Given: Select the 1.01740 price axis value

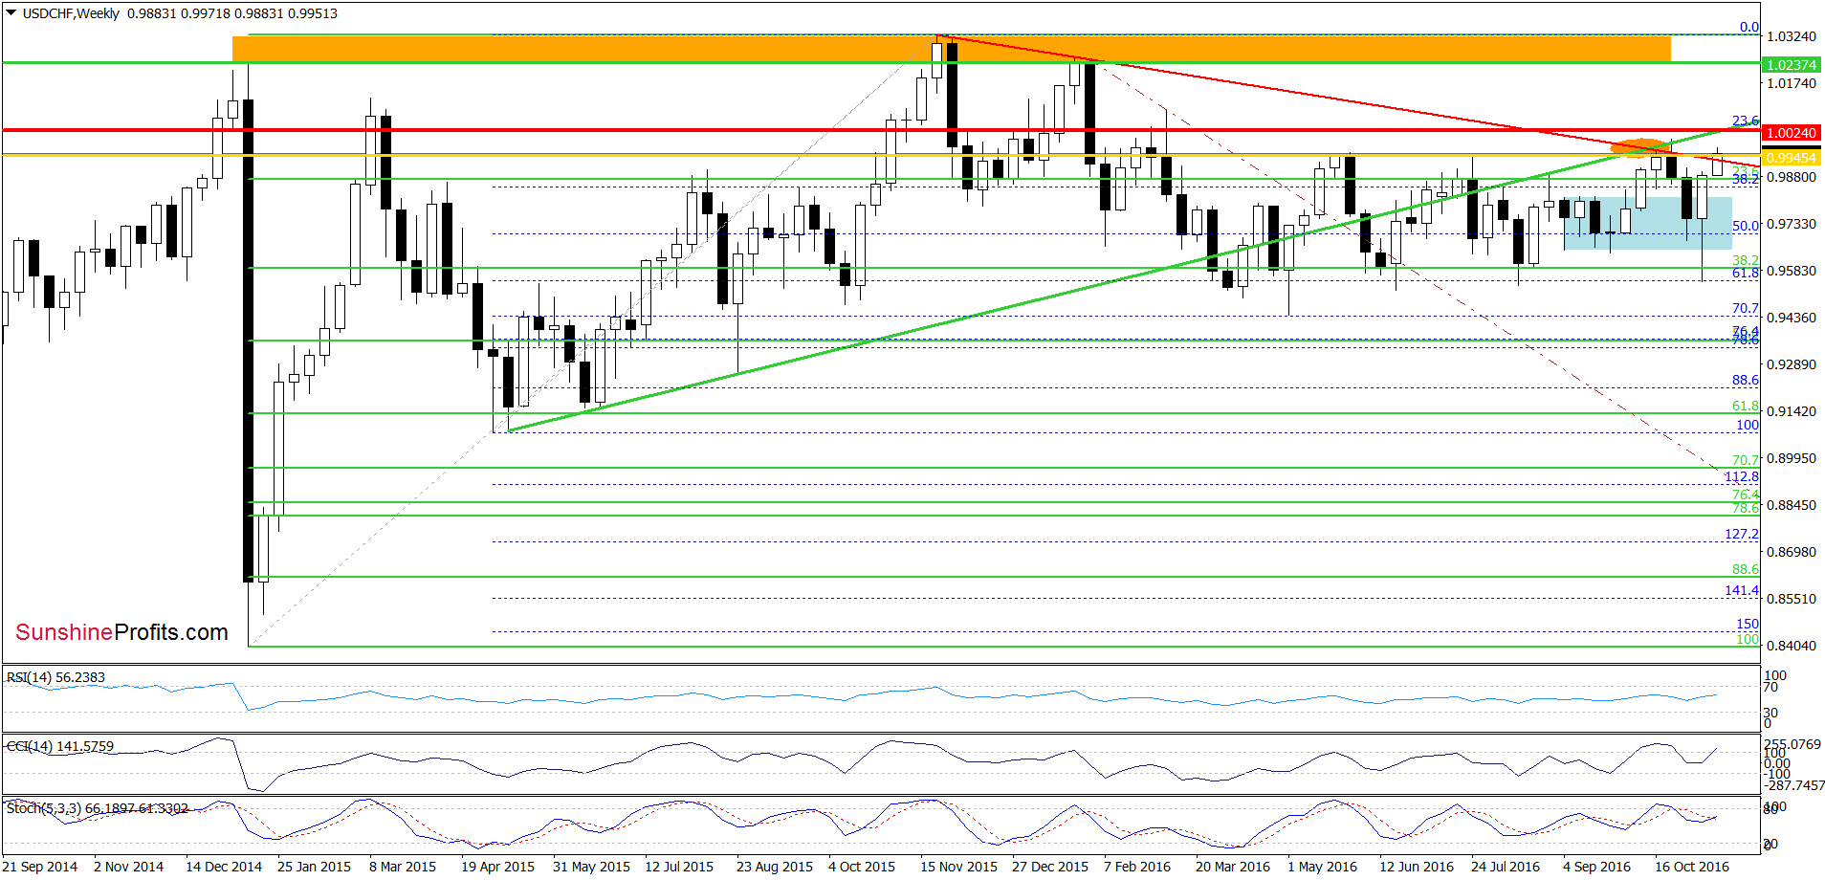Looking at the screenshot, I should coord(1792,83).
